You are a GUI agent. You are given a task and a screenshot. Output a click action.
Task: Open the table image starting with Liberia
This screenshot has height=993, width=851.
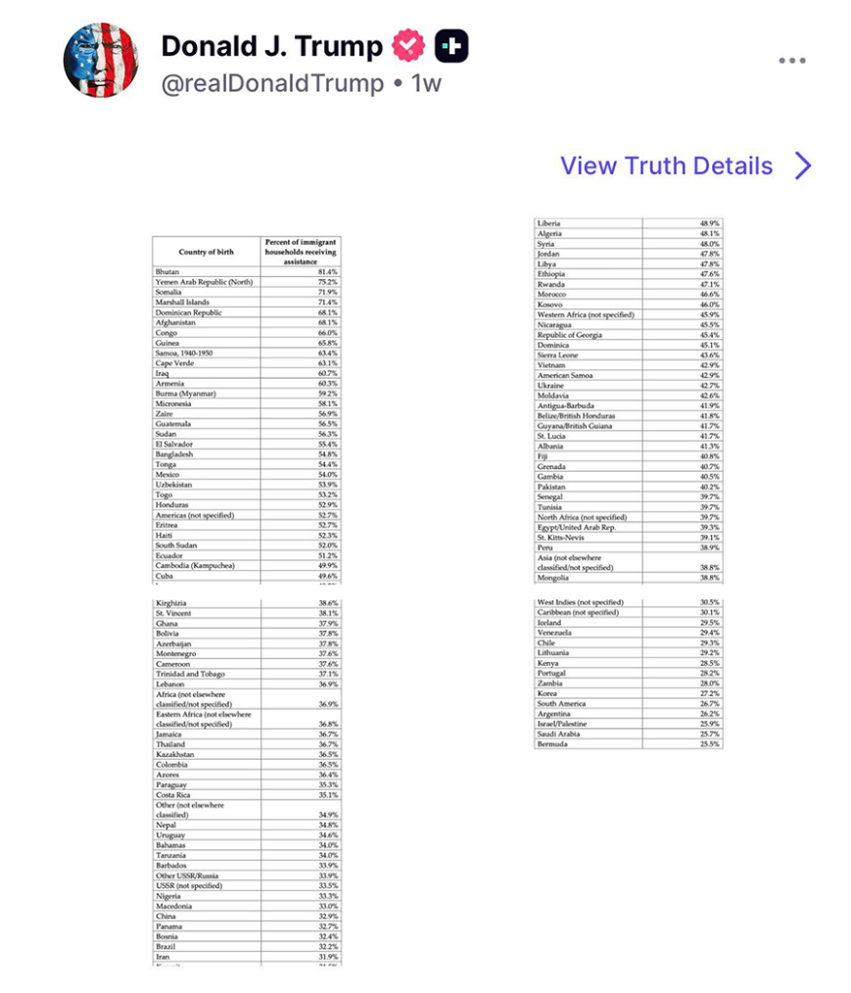pyautogui.click(x=628, y=402)
